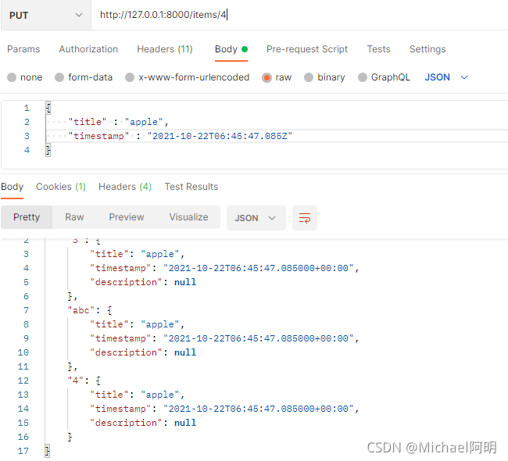Open the Visualize response view

point(189,217)
